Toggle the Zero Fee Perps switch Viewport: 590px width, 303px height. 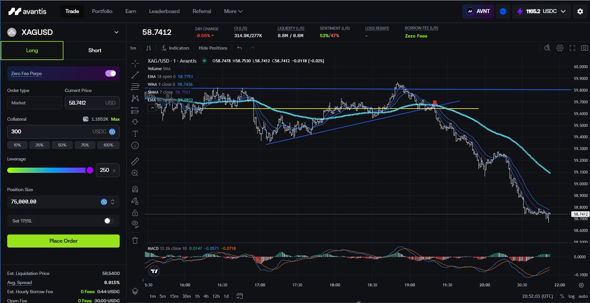click(111, 74)
